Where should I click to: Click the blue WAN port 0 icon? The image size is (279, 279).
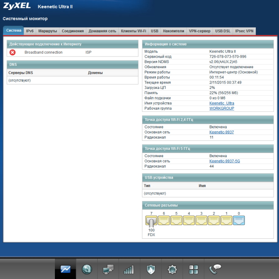click(x=239, y=220)
